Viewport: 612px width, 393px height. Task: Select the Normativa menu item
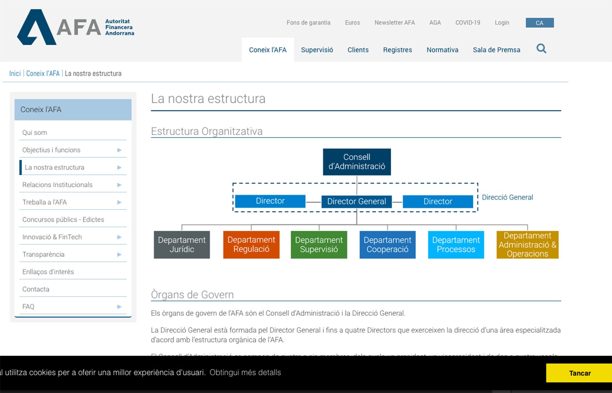coord(442,50)
